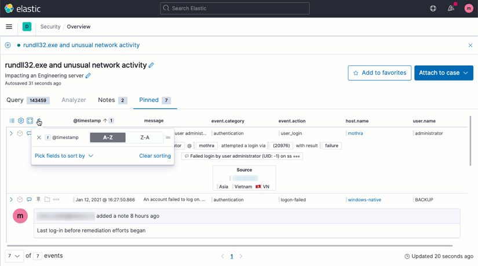
Task: Click the Failed login by user administrator note
Action: point(242,156)
